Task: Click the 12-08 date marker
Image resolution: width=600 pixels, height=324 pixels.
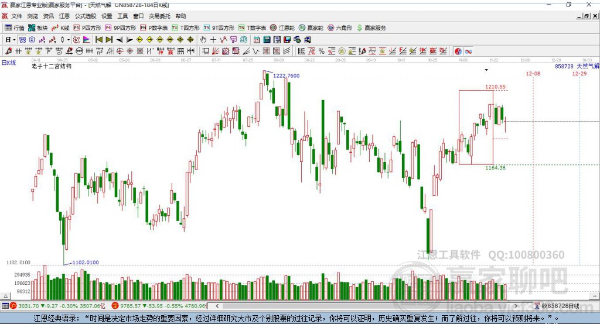Action: coord(533,73)
